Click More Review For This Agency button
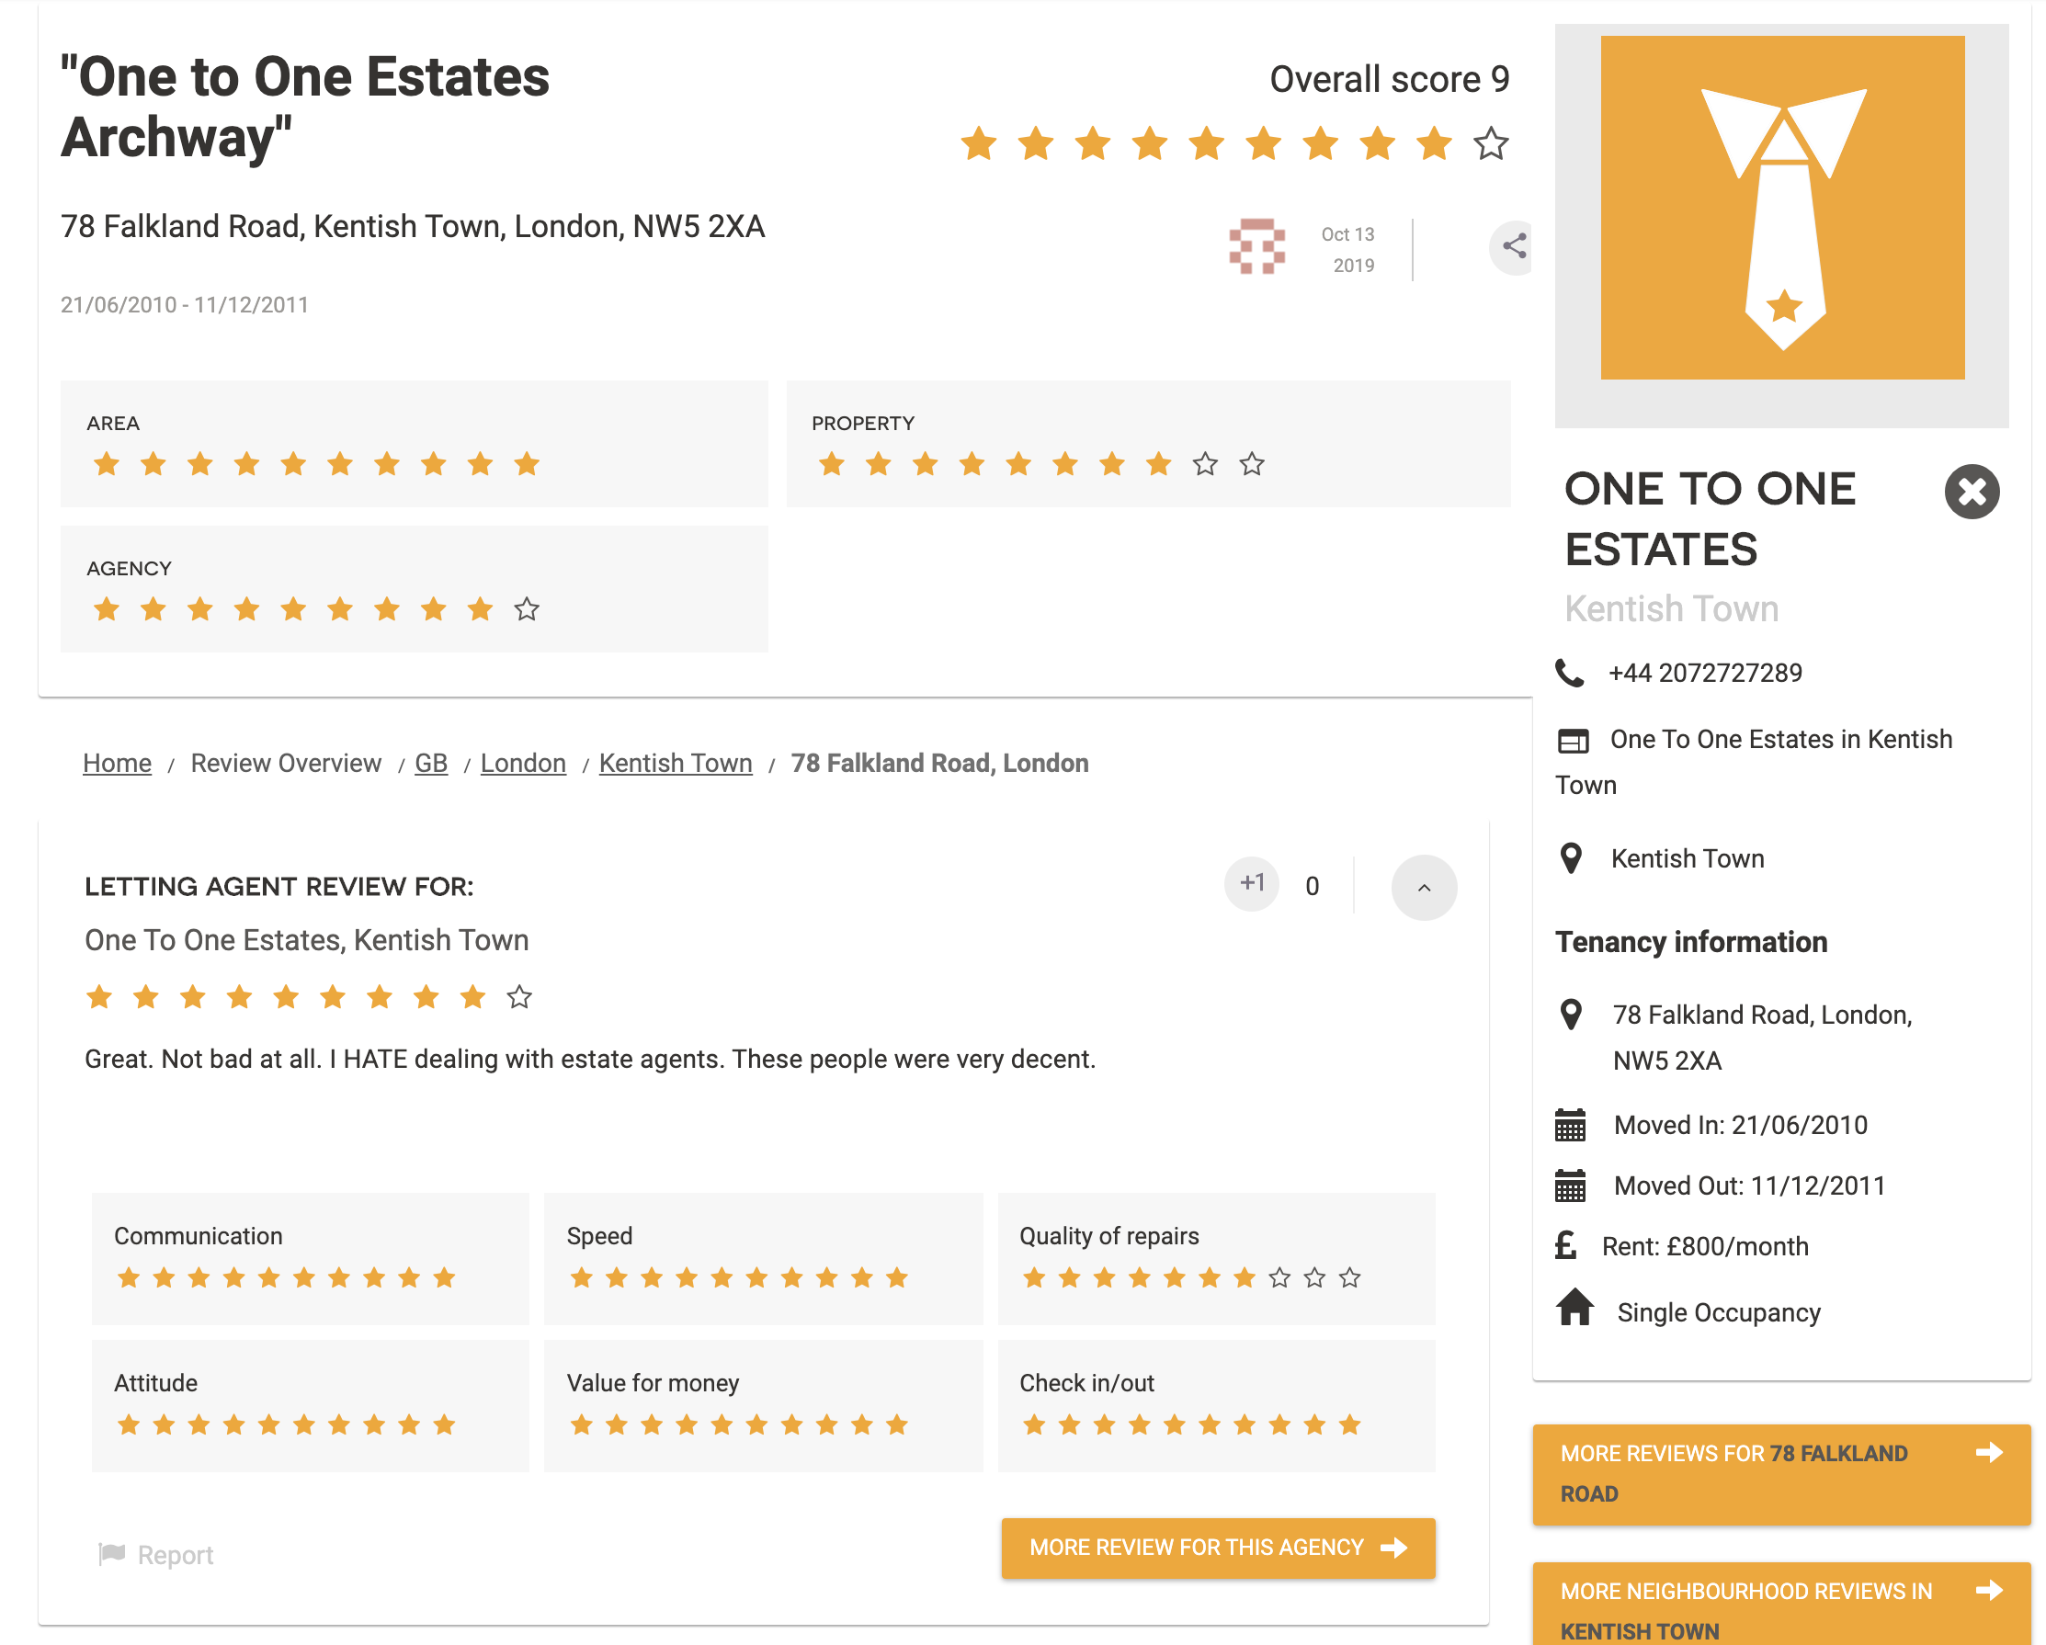This screenshot has width=2046, height=1645. [x=1218, y=1548]
